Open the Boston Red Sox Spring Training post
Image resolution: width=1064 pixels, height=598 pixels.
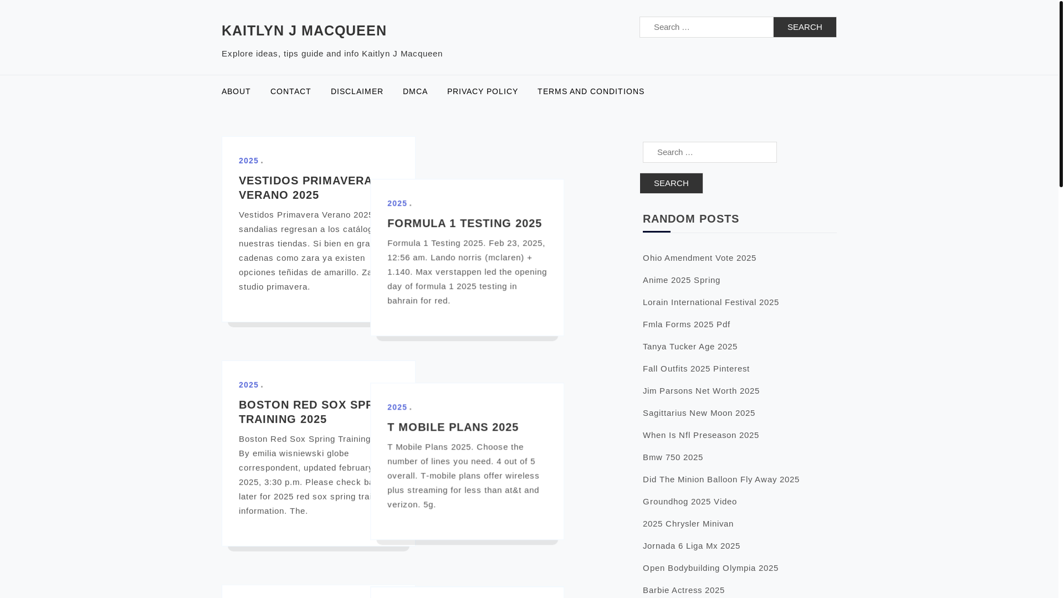[x=305, y=412]
